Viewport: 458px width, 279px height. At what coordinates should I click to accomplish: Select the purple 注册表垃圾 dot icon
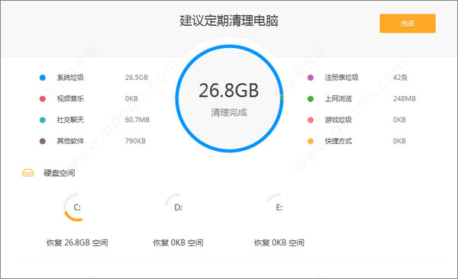tap(311, 78)
